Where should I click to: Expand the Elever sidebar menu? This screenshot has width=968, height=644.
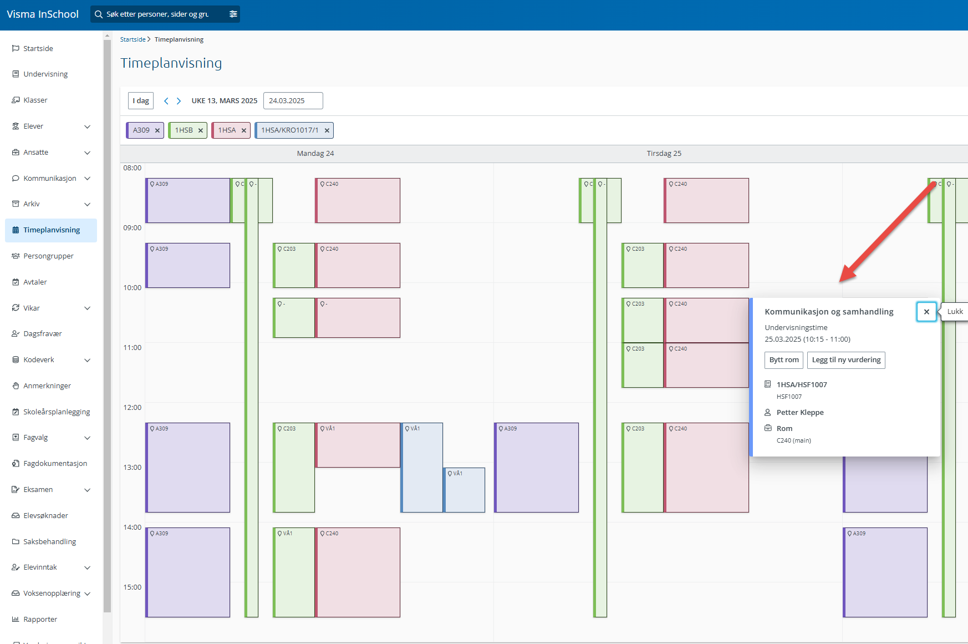[x=87, y=126]
